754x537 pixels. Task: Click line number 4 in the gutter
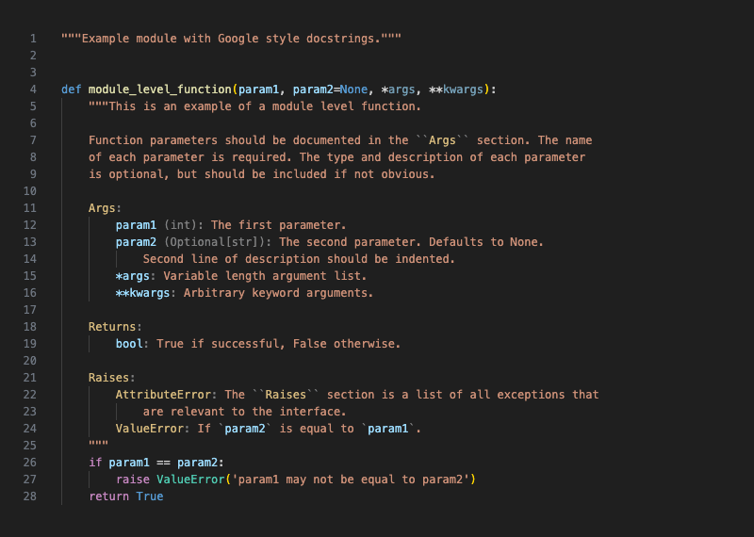[x=33, y=89]
